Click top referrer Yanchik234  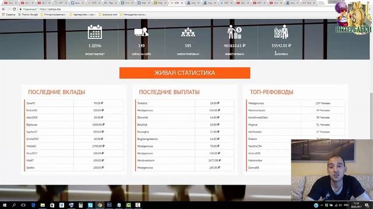[x=255, y=146]
